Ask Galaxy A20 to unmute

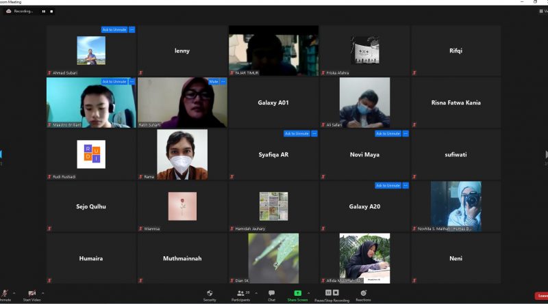(388, 185)
